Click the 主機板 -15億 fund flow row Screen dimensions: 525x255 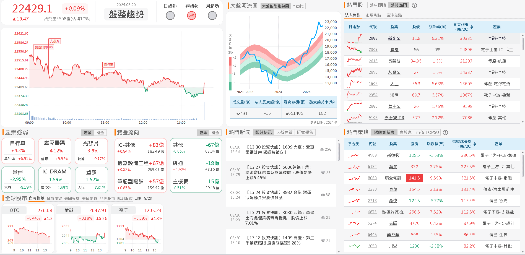196,184
